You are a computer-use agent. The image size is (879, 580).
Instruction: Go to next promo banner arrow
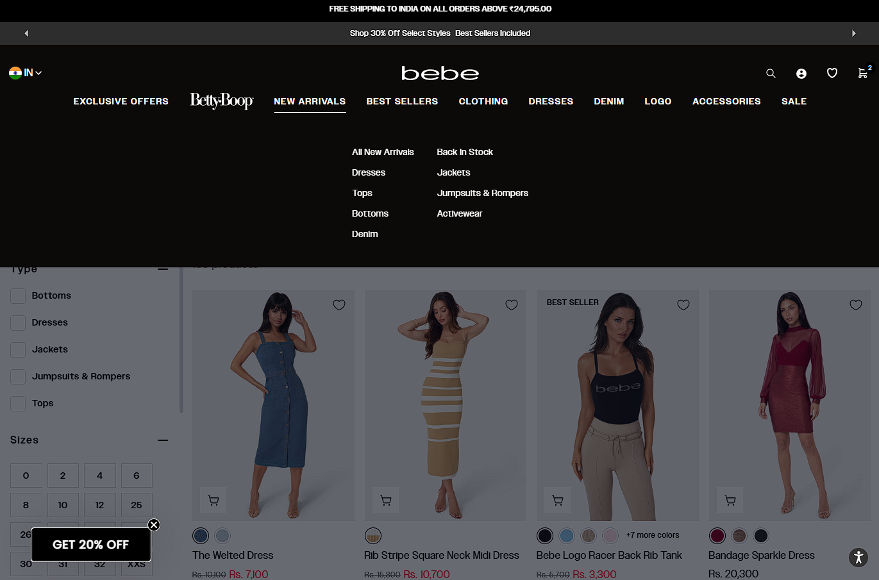pyautogui.click(x=854, y=33)
